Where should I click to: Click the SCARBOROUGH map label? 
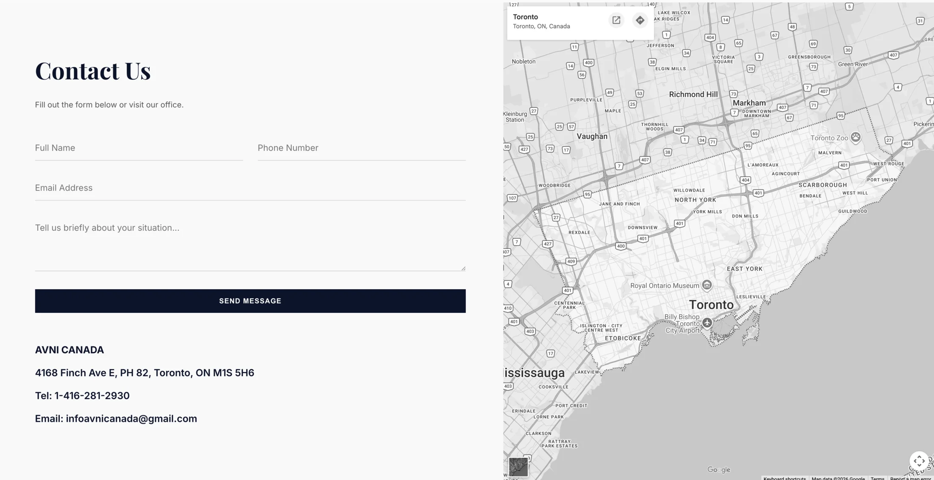[823, 185]
